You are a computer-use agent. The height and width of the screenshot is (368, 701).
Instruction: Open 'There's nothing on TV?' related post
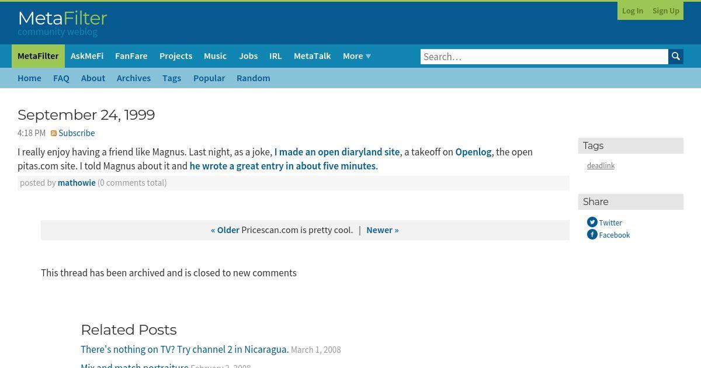pos(185,349)
